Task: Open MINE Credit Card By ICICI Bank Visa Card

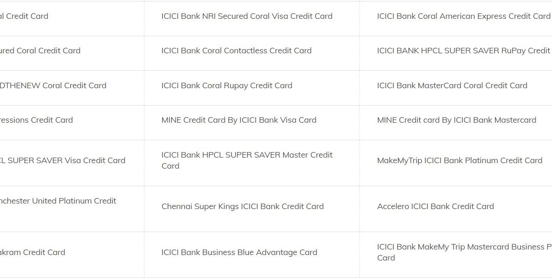Action: [x=239, y=120]
